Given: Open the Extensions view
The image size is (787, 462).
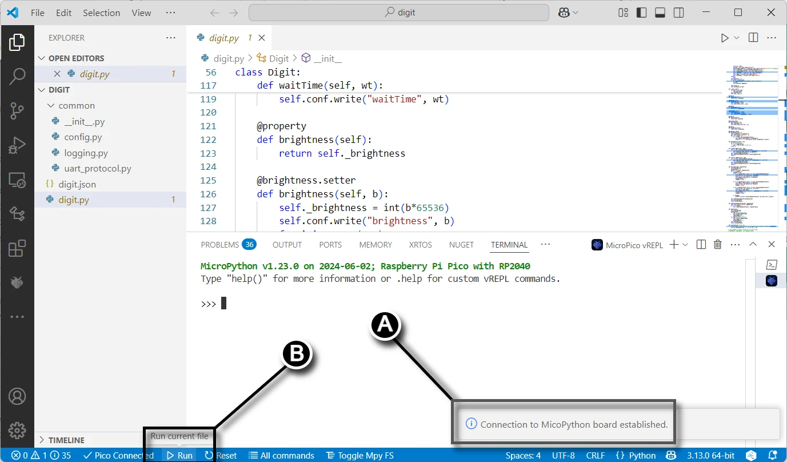Looking at the screenshot, I should click(x=17, y=248).
